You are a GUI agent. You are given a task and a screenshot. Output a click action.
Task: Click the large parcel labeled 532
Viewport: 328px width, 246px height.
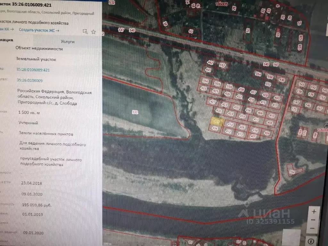click(x=135, y=112)
